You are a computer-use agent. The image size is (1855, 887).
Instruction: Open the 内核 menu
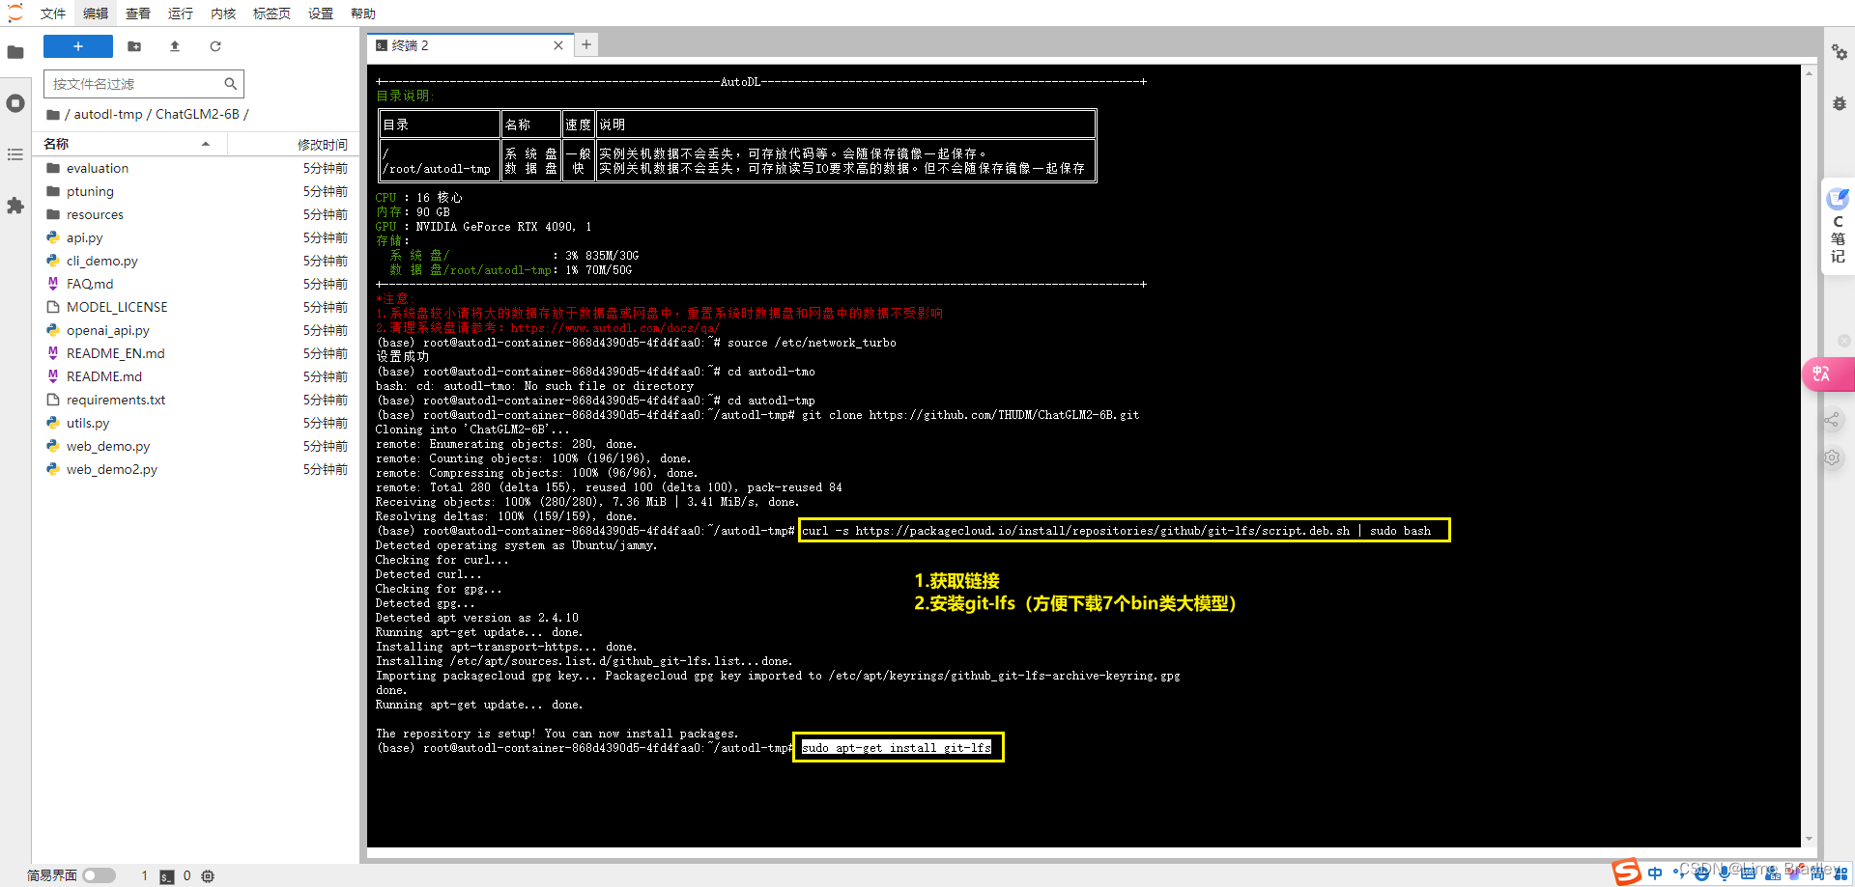click(x=223, y=14)
